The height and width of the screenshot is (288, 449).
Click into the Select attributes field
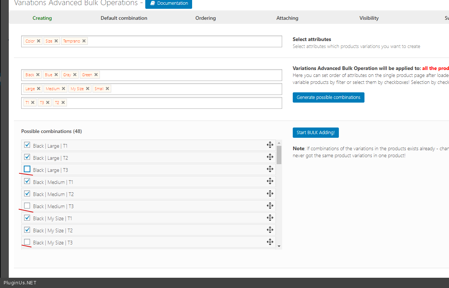(x=183, y=41)
